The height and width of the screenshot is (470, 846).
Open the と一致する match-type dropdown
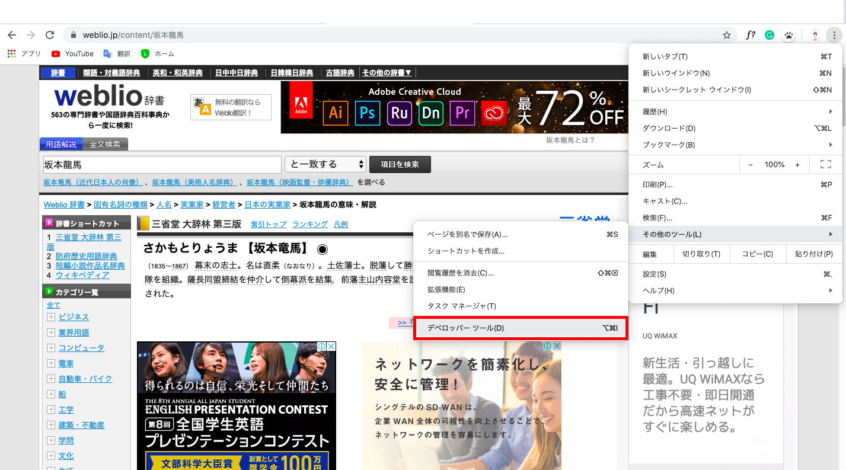[325, 164]
